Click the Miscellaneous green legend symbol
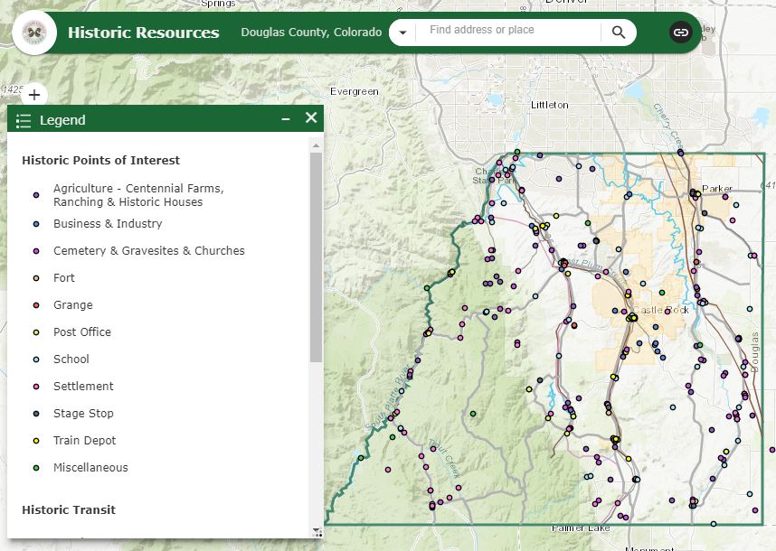 click(36, 468)
